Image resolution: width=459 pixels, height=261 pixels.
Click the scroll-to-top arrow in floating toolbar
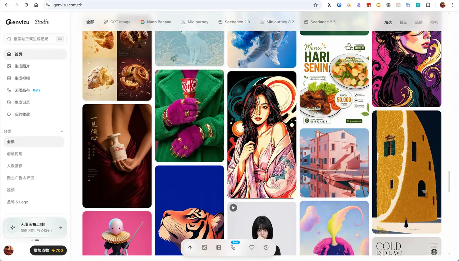click(x=190, y=248)
